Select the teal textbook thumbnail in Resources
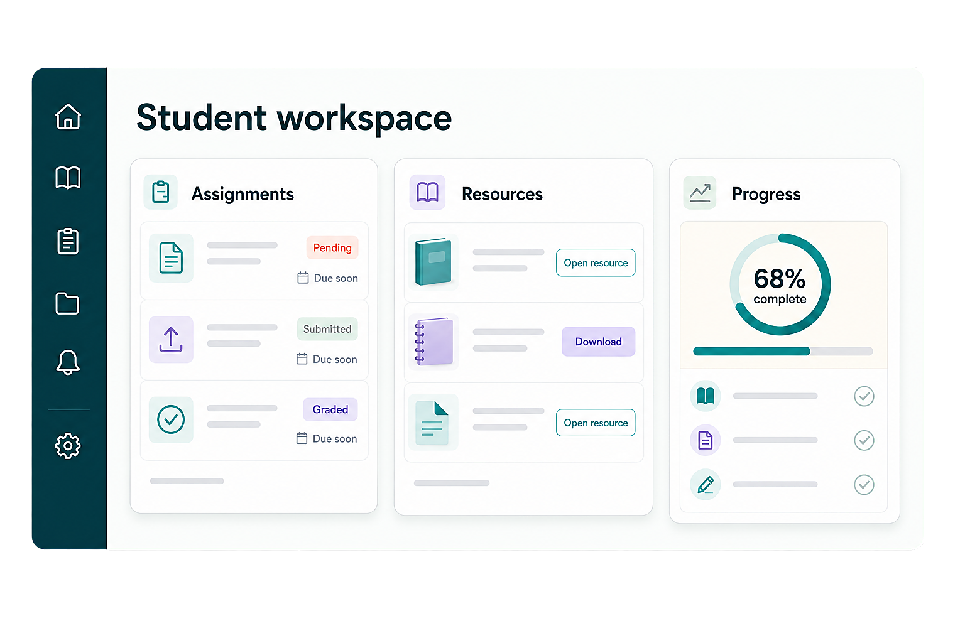 (433, 262)
